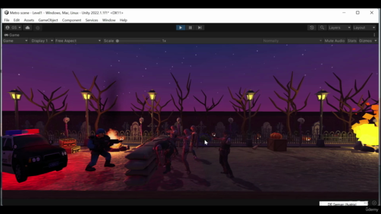Click the Unity Cloud icon

pos(28,28)
